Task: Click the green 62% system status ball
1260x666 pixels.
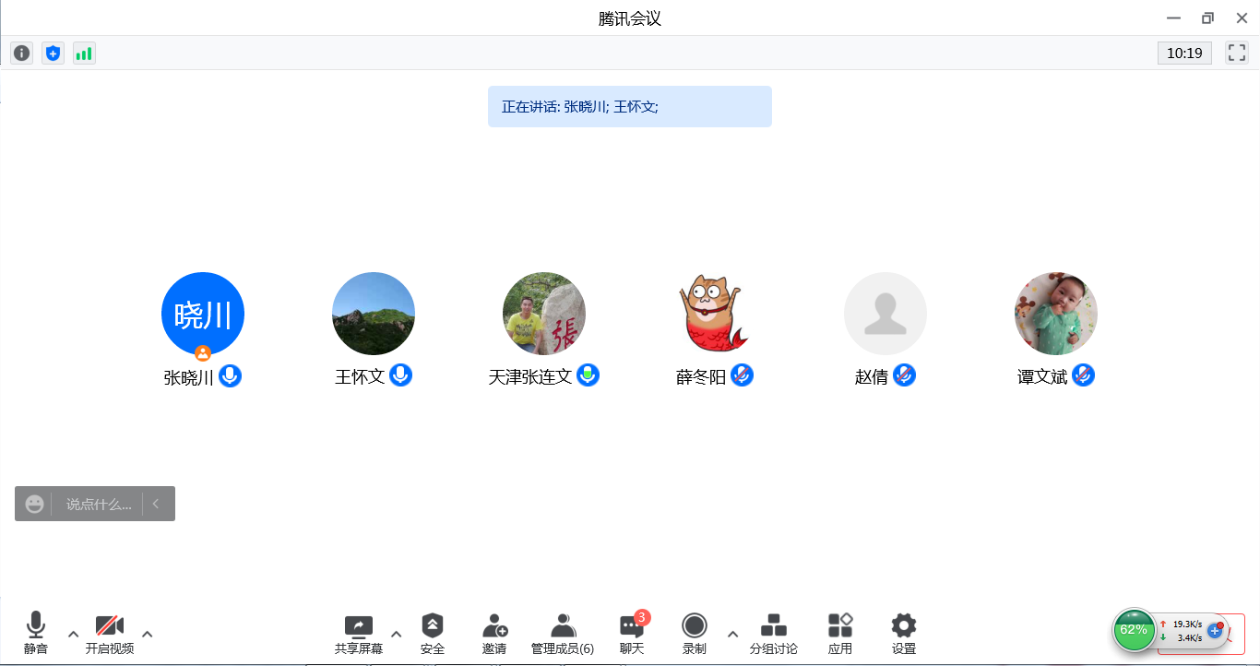Action: (x=1134, y=631)
